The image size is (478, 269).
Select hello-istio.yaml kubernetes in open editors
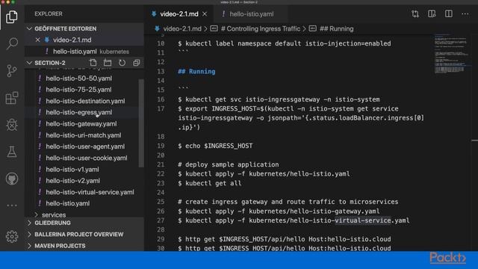(84, 52)
